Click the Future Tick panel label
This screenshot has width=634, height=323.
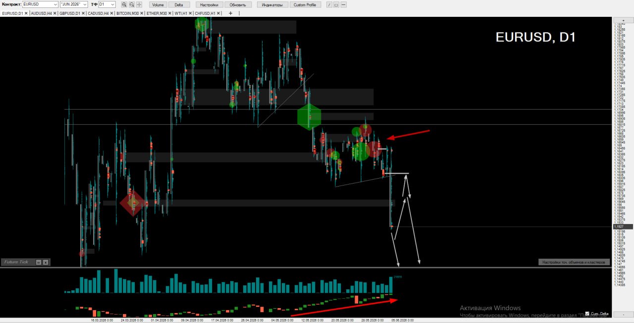[x=17, y=262]
